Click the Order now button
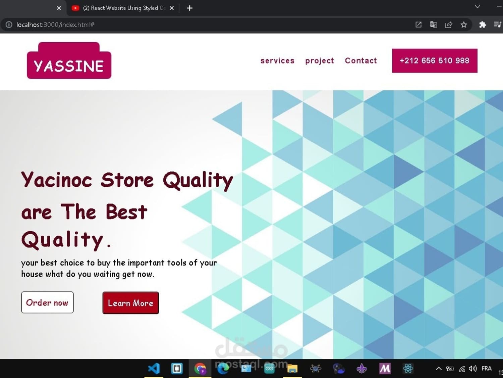The height and width of the screenshot is (378, 503). pyautogui.click(x=47, y=302)
